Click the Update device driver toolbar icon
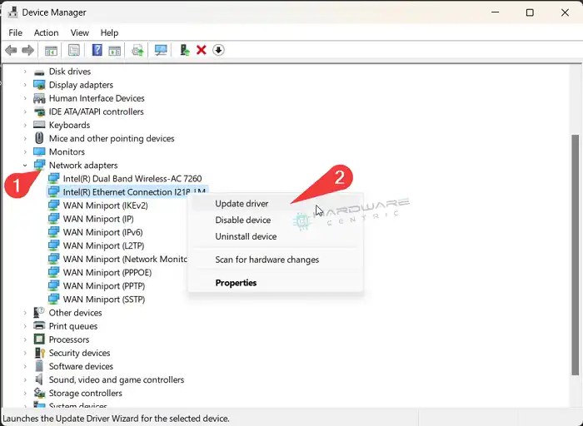The width and height of the screenshot is (583, 426). tap(137, 50)
